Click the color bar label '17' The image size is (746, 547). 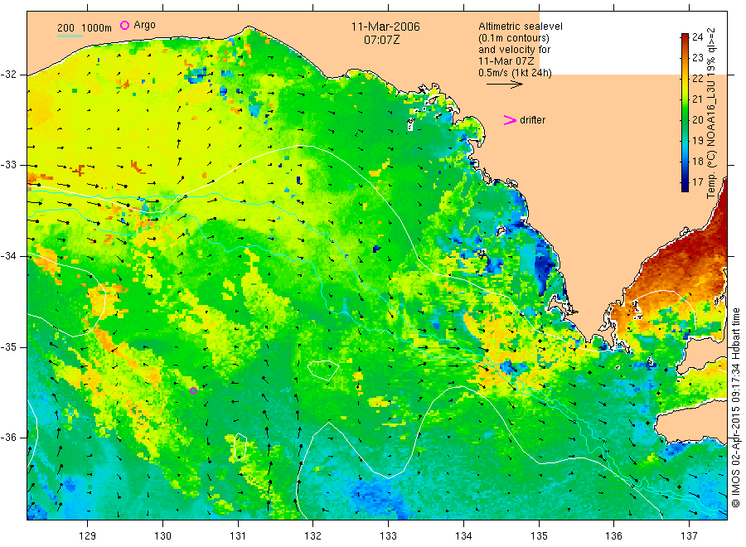697,182
